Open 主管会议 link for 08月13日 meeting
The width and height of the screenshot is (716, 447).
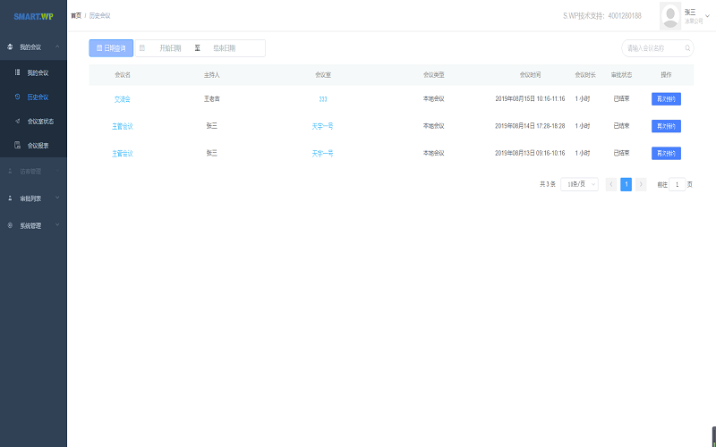[123, 154]
